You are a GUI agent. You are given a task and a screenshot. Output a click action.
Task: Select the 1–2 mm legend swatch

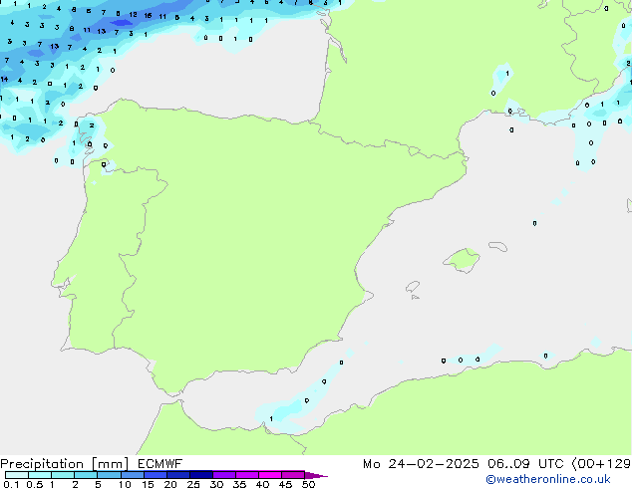tap(63, 475)
